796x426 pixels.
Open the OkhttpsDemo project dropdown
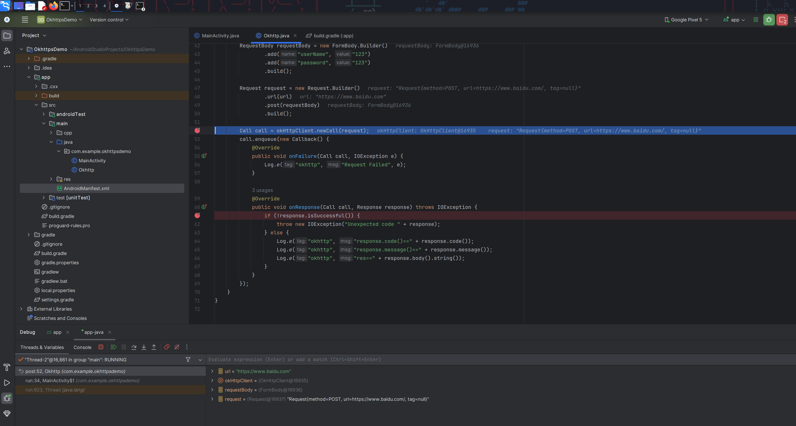click(x=60, y=20)
